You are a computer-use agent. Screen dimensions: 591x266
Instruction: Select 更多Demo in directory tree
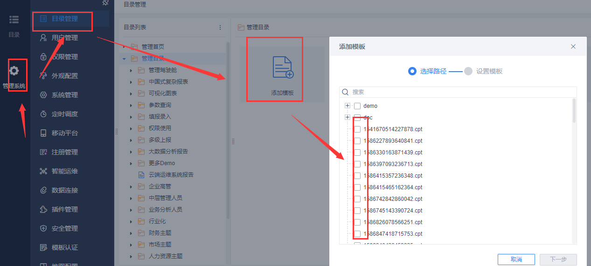click(162, 163)
